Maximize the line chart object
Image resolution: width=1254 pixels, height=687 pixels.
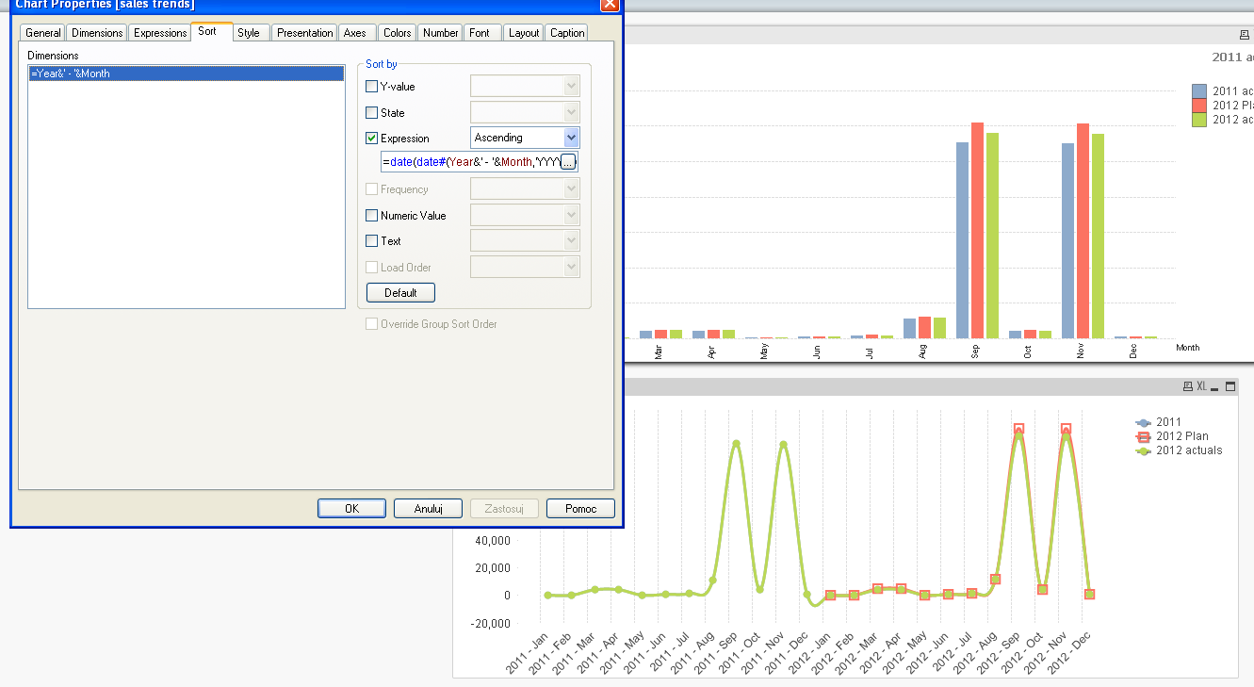[x=1230, y=386]
